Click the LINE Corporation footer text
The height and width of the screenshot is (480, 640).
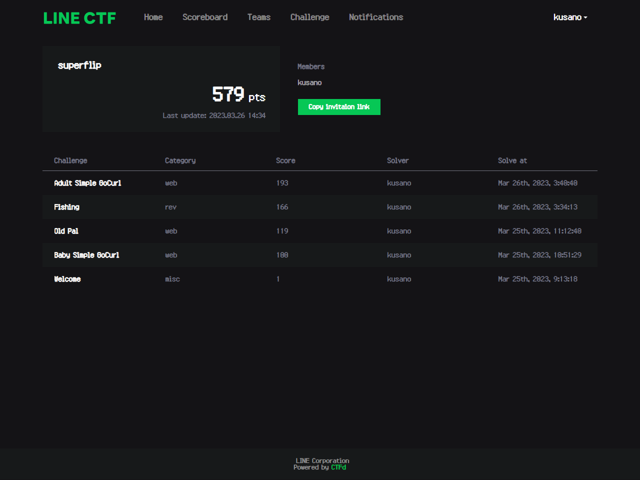[322, 461]
